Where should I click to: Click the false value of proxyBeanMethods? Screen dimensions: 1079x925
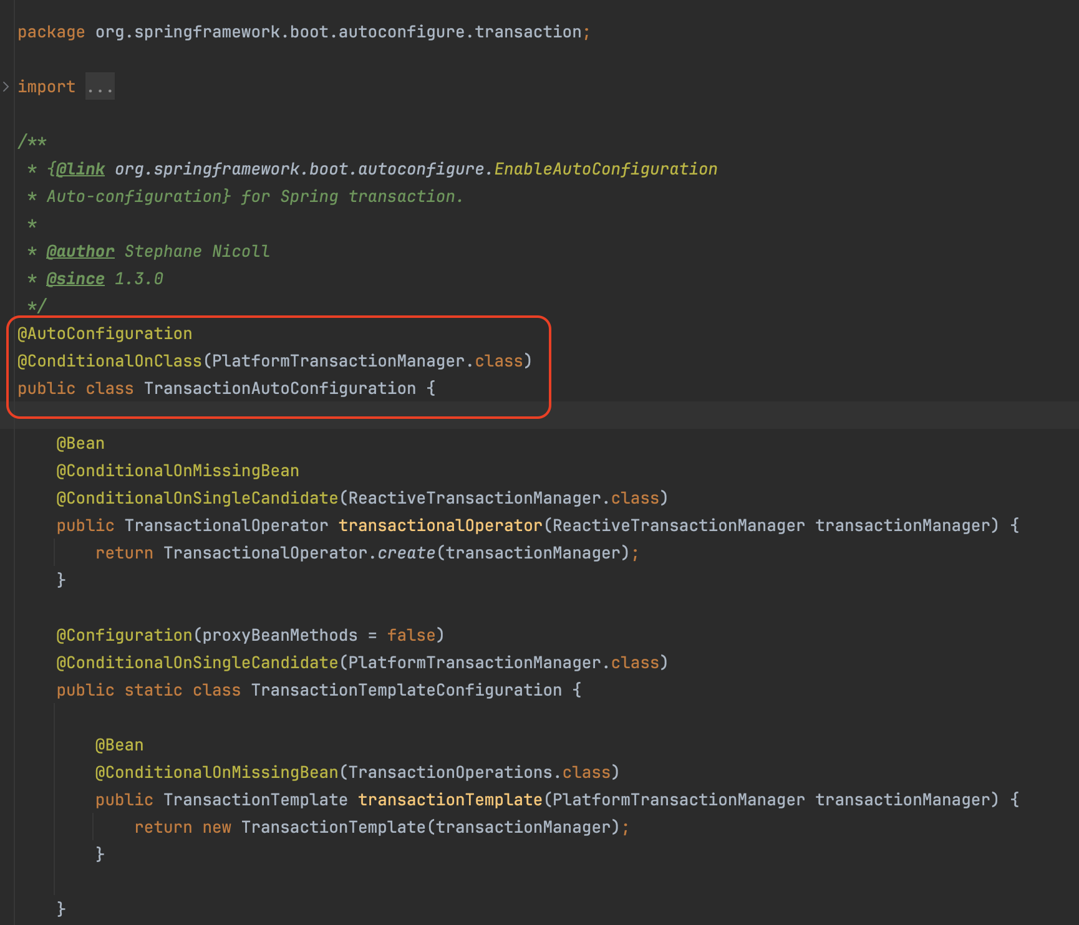[x=411, y=635]
